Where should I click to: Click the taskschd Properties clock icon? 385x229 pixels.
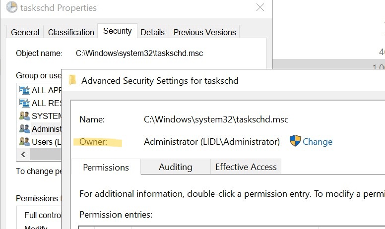point(11,7)
